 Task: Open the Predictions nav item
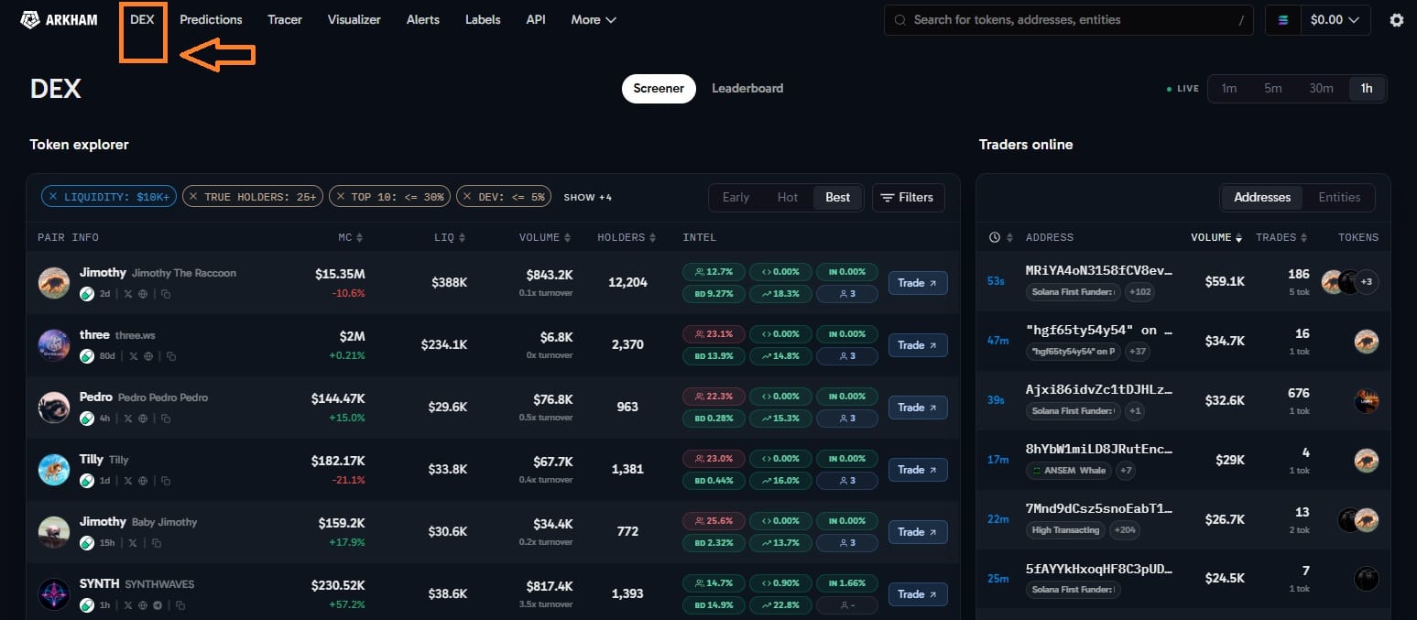[211, 19]
